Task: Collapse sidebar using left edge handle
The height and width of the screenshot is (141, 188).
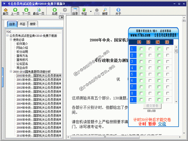Action: 3,77
